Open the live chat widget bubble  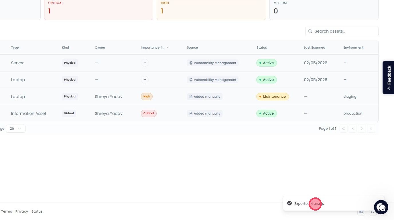point(381,207)
